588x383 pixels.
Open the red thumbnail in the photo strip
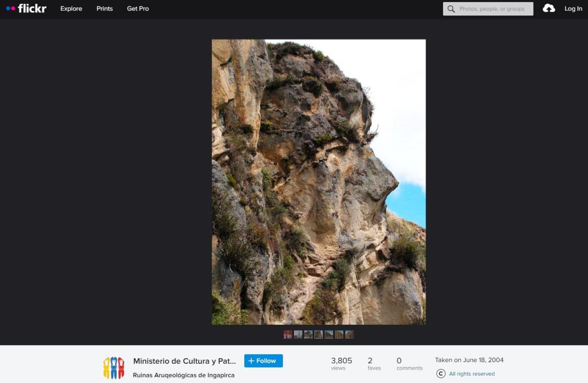(288, 334)
